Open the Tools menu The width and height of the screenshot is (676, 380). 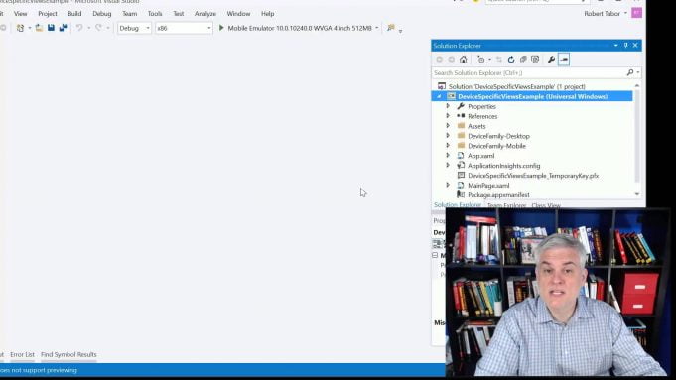click(155, 14)
